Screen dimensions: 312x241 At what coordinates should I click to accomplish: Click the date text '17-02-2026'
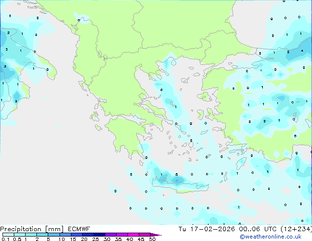(x=213, y=229)
